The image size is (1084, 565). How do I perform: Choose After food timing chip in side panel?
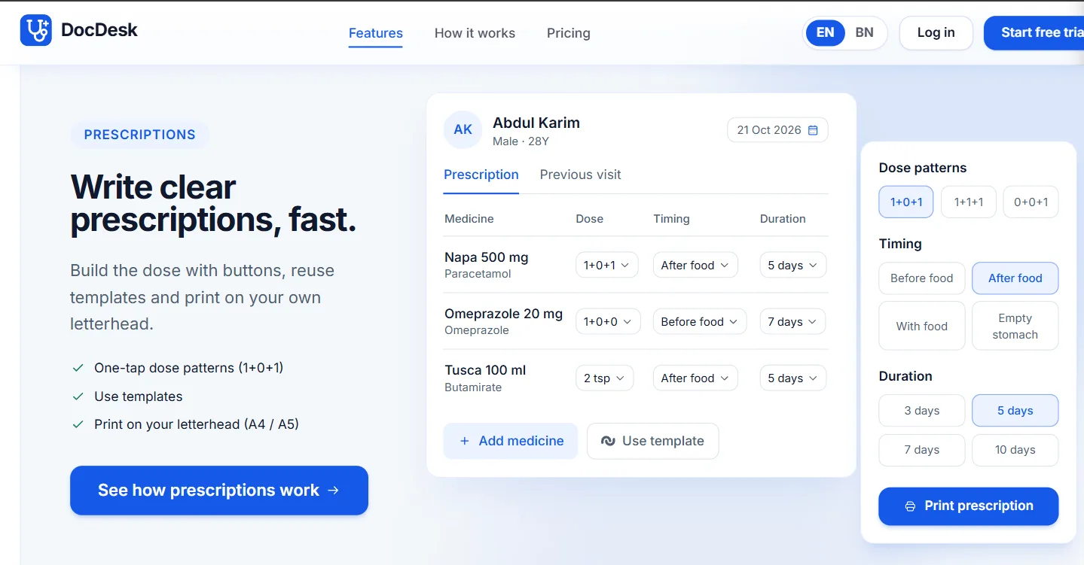(x=1015, y=278)
